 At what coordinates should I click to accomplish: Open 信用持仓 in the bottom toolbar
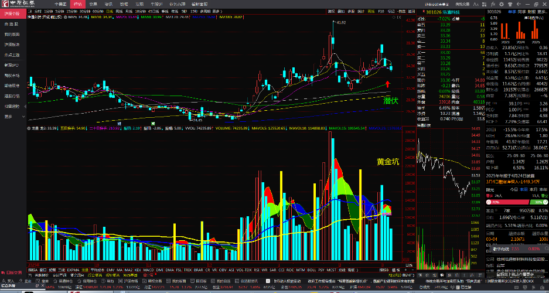tap(87, 281)
